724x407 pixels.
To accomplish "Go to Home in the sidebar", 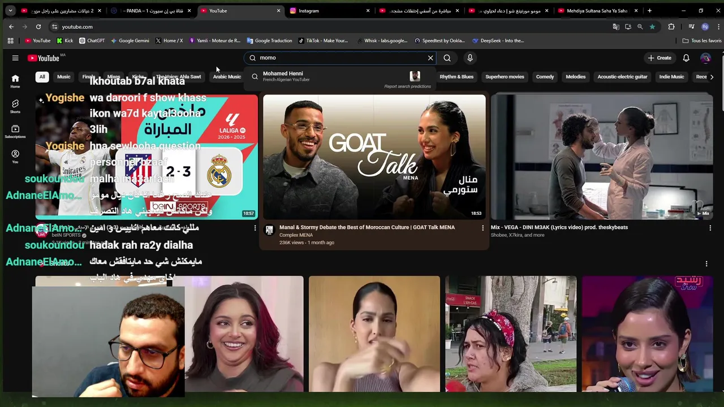I will pos(15,81).
